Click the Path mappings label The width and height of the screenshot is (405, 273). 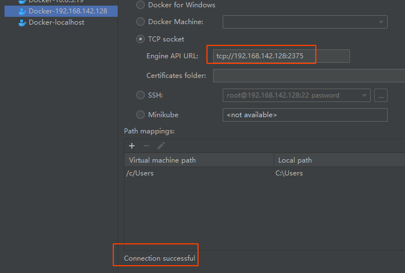click(149, 131)
